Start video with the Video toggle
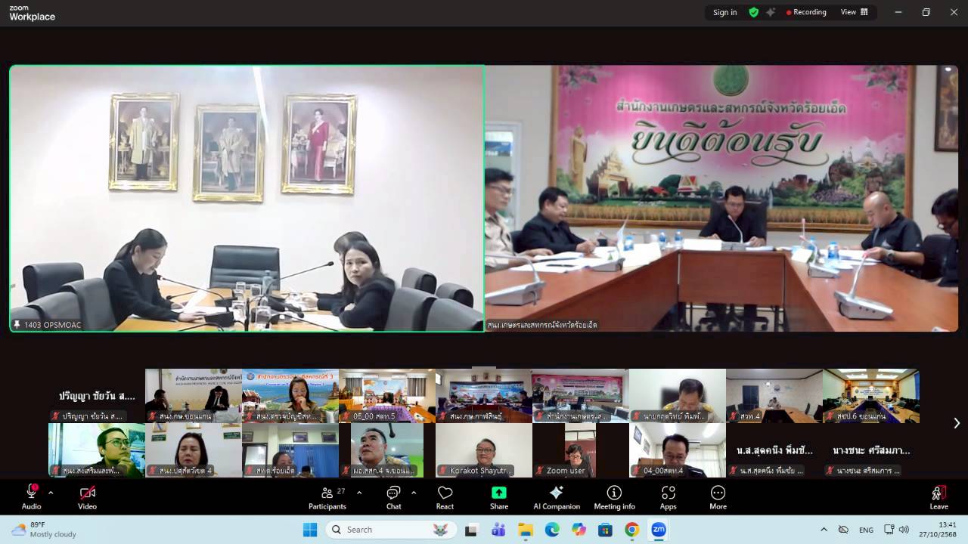The width and height of the screenshot is (968, 544). click(x=87, y=496)
